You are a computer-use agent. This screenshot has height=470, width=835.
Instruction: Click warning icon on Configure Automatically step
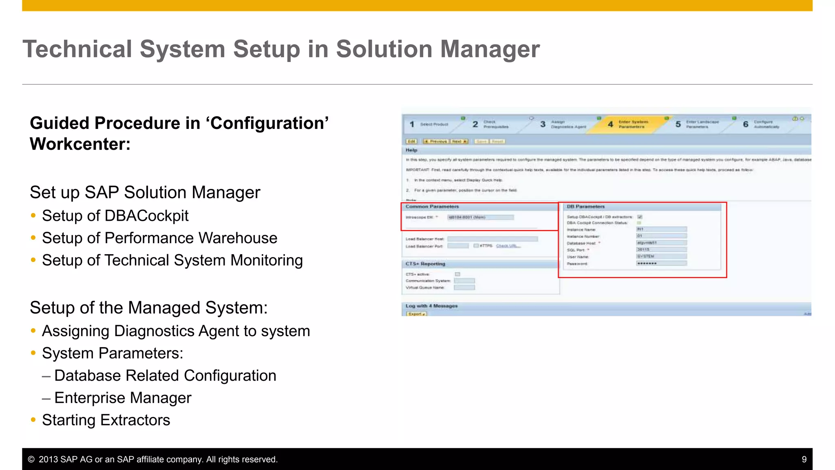pos(795,119)
